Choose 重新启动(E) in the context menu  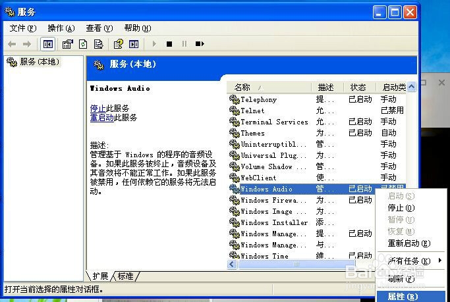click(x=409, y=243)
